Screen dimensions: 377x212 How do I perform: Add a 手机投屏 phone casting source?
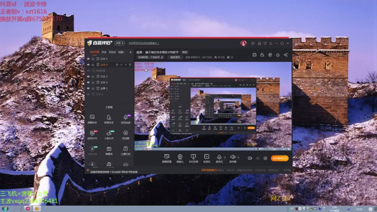click(193, 158)
